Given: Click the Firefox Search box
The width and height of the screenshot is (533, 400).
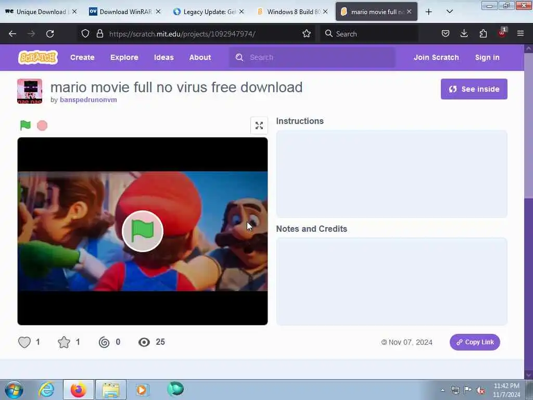Looking at the screenshot, I should point(369,34).
